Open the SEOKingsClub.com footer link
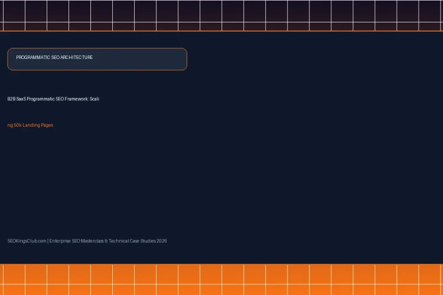The image size is (443, 295). 27,241
